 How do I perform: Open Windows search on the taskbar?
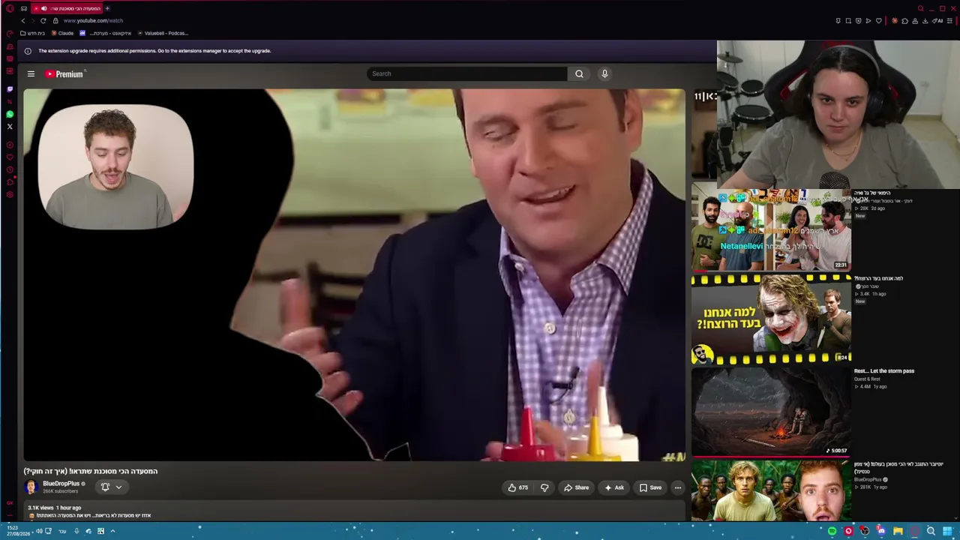click(x=931, y=531)
